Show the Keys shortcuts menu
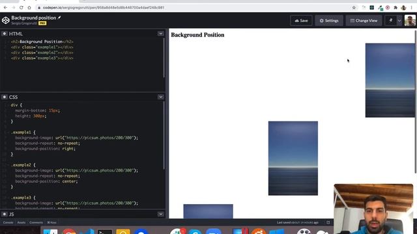The width and height of the screenshot is (417, 234). (x=52, y=222)
